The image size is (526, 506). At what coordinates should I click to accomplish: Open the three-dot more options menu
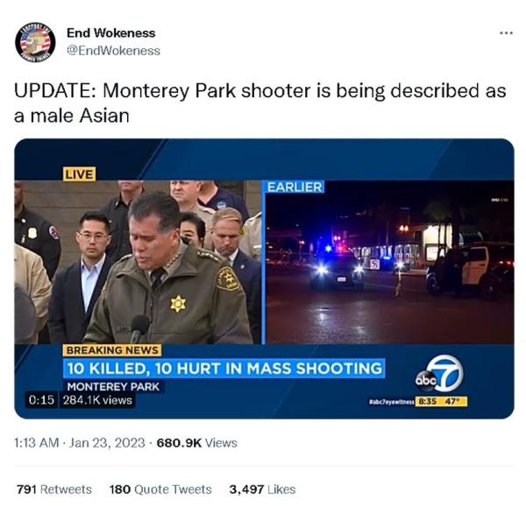(x=506, y=32)
